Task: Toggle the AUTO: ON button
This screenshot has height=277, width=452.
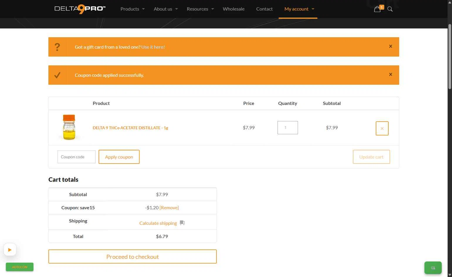Action: (x=20, y=267)
